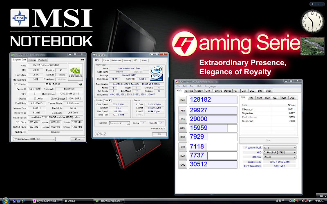Screen dimensions: 327x204
Task: Switch to the System tab in CrystalMark
Action: point(199,91)
